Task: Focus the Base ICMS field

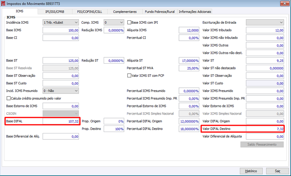Action: pos(61,30)
